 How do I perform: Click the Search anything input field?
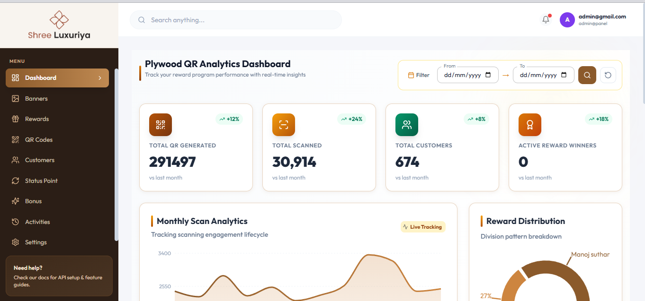point(236,20)
